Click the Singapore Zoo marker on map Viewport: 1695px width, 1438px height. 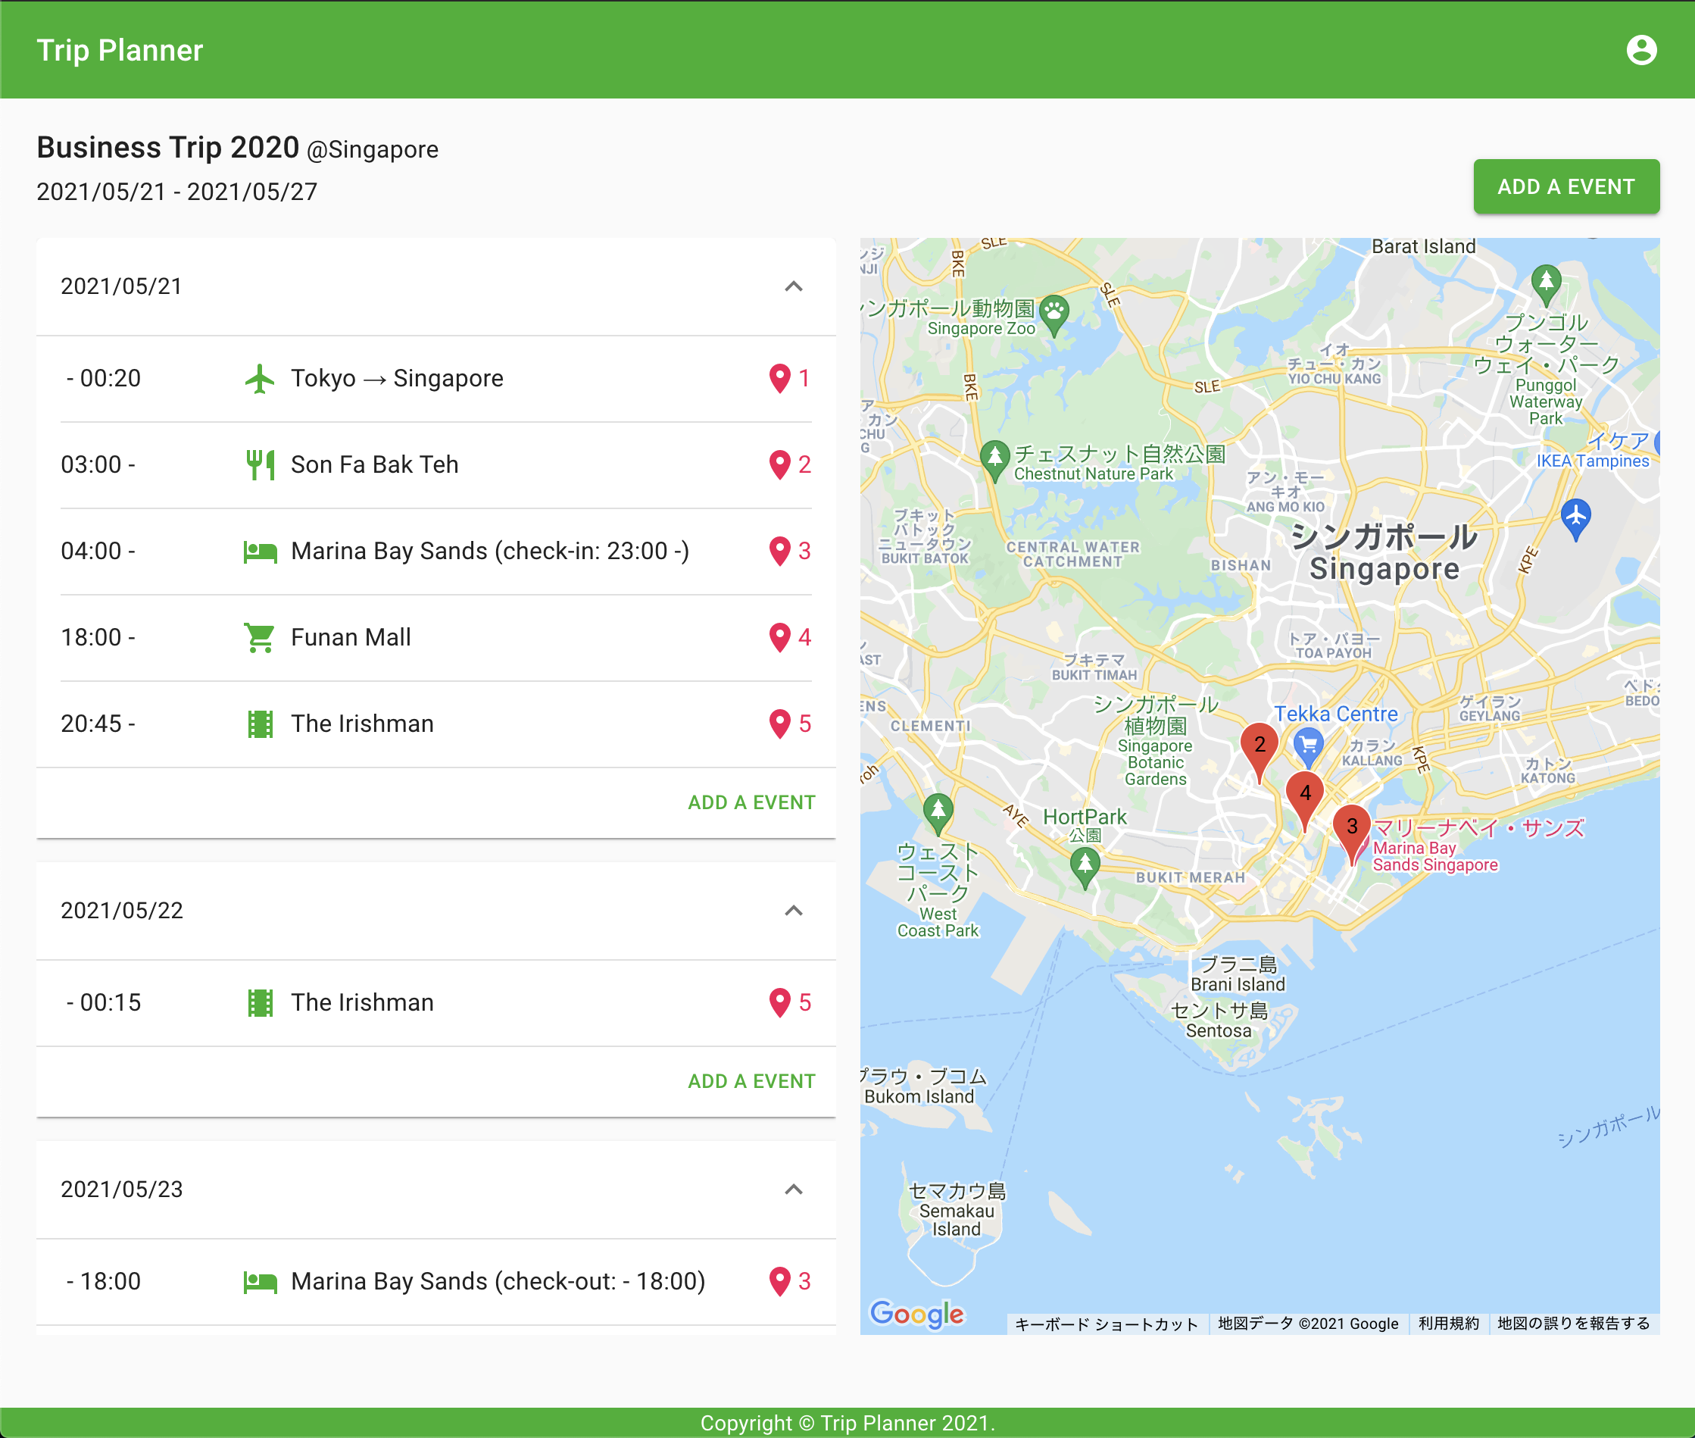click(x=1054, y=314)
